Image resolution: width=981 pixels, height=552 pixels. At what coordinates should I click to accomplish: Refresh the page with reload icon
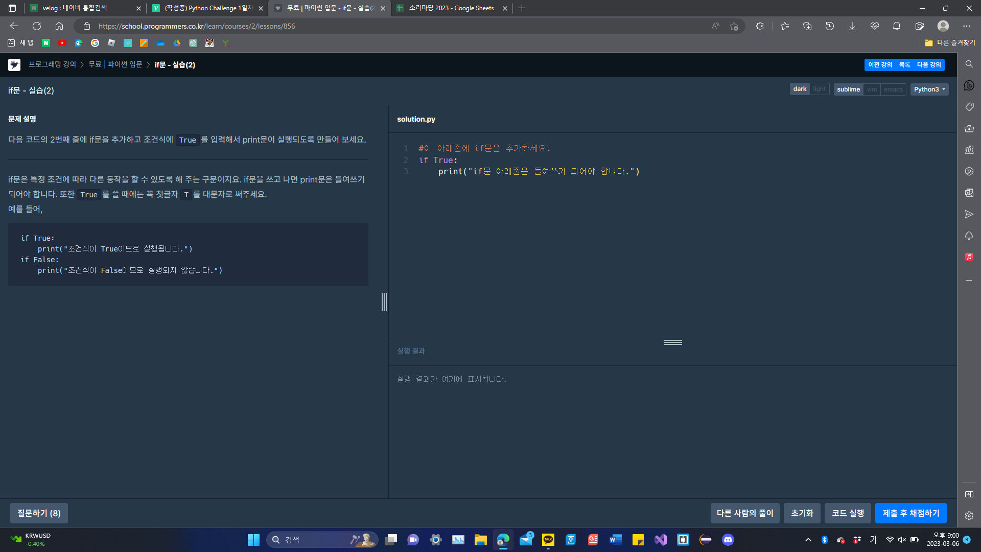[37, 26]
